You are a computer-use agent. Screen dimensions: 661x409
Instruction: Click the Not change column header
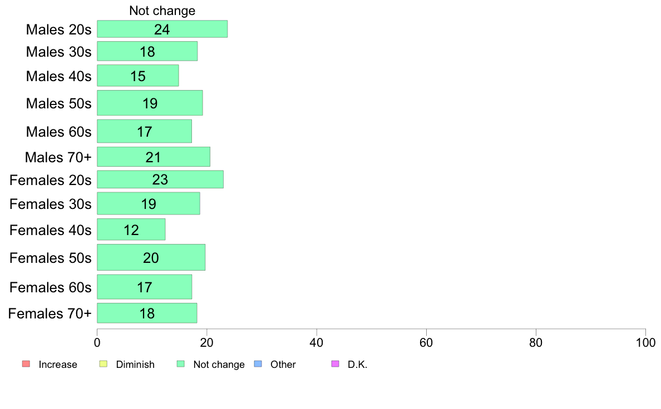(x=162, y=11)
